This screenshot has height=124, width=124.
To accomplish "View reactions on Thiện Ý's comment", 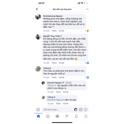I will click(x=87, y=63).
